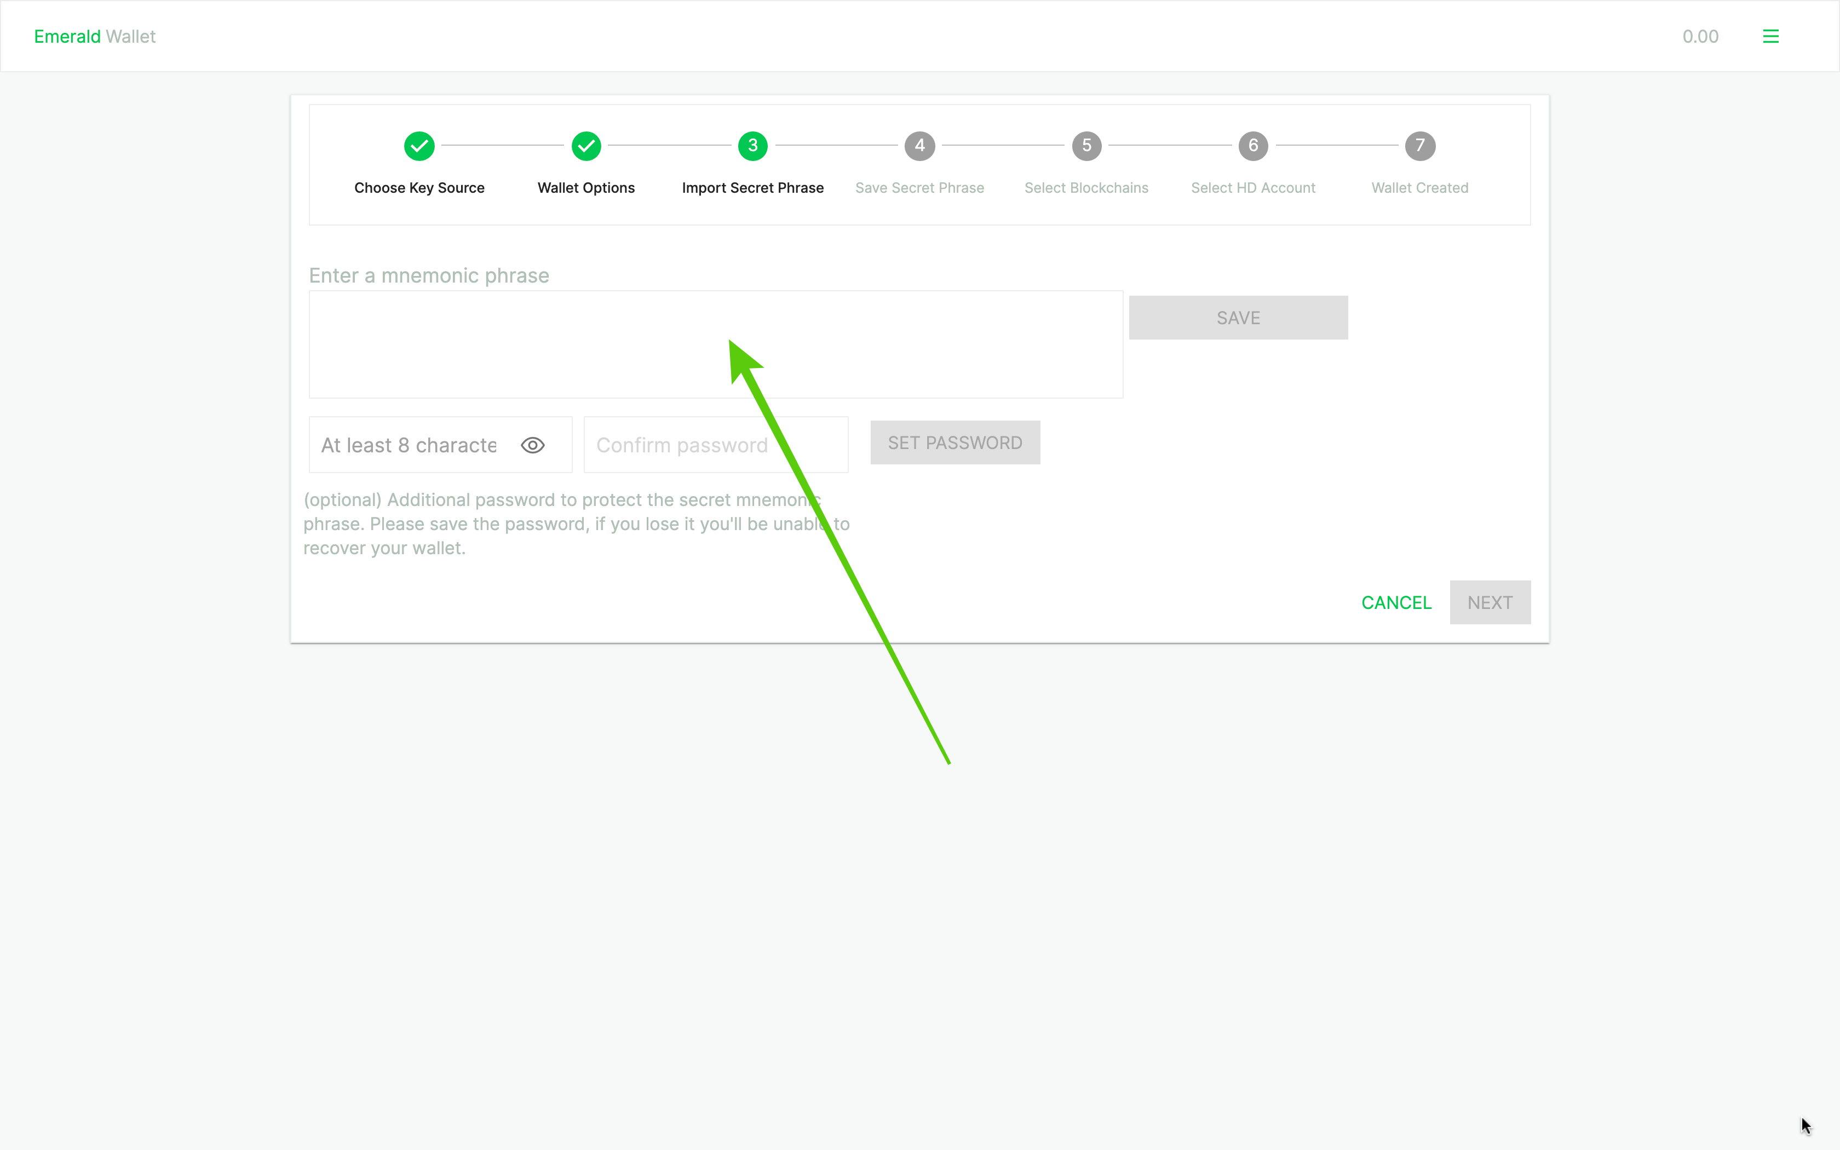
Task: Click the Emerald Wallet logo text
Action: click(x=94, y=37)
